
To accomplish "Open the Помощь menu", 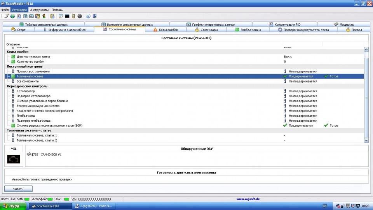I will coord(57,10).
